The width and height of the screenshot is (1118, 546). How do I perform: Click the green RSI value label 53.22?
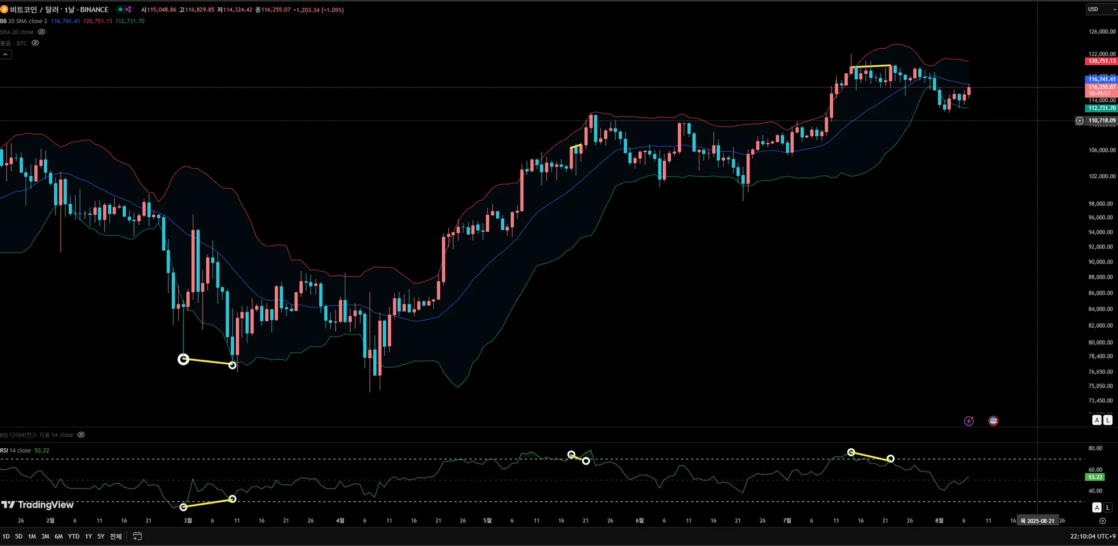coord(1095,477)
